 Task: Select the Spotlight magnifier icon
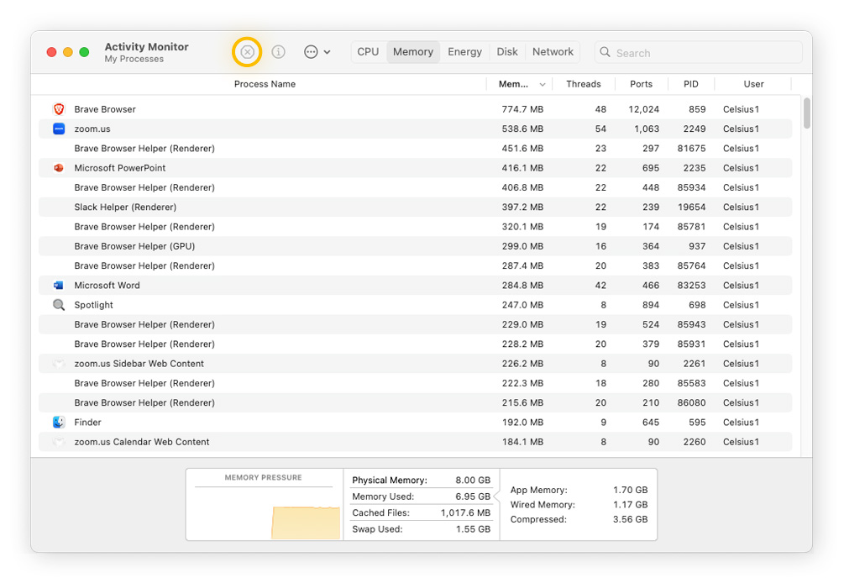[x=59, y=305]
